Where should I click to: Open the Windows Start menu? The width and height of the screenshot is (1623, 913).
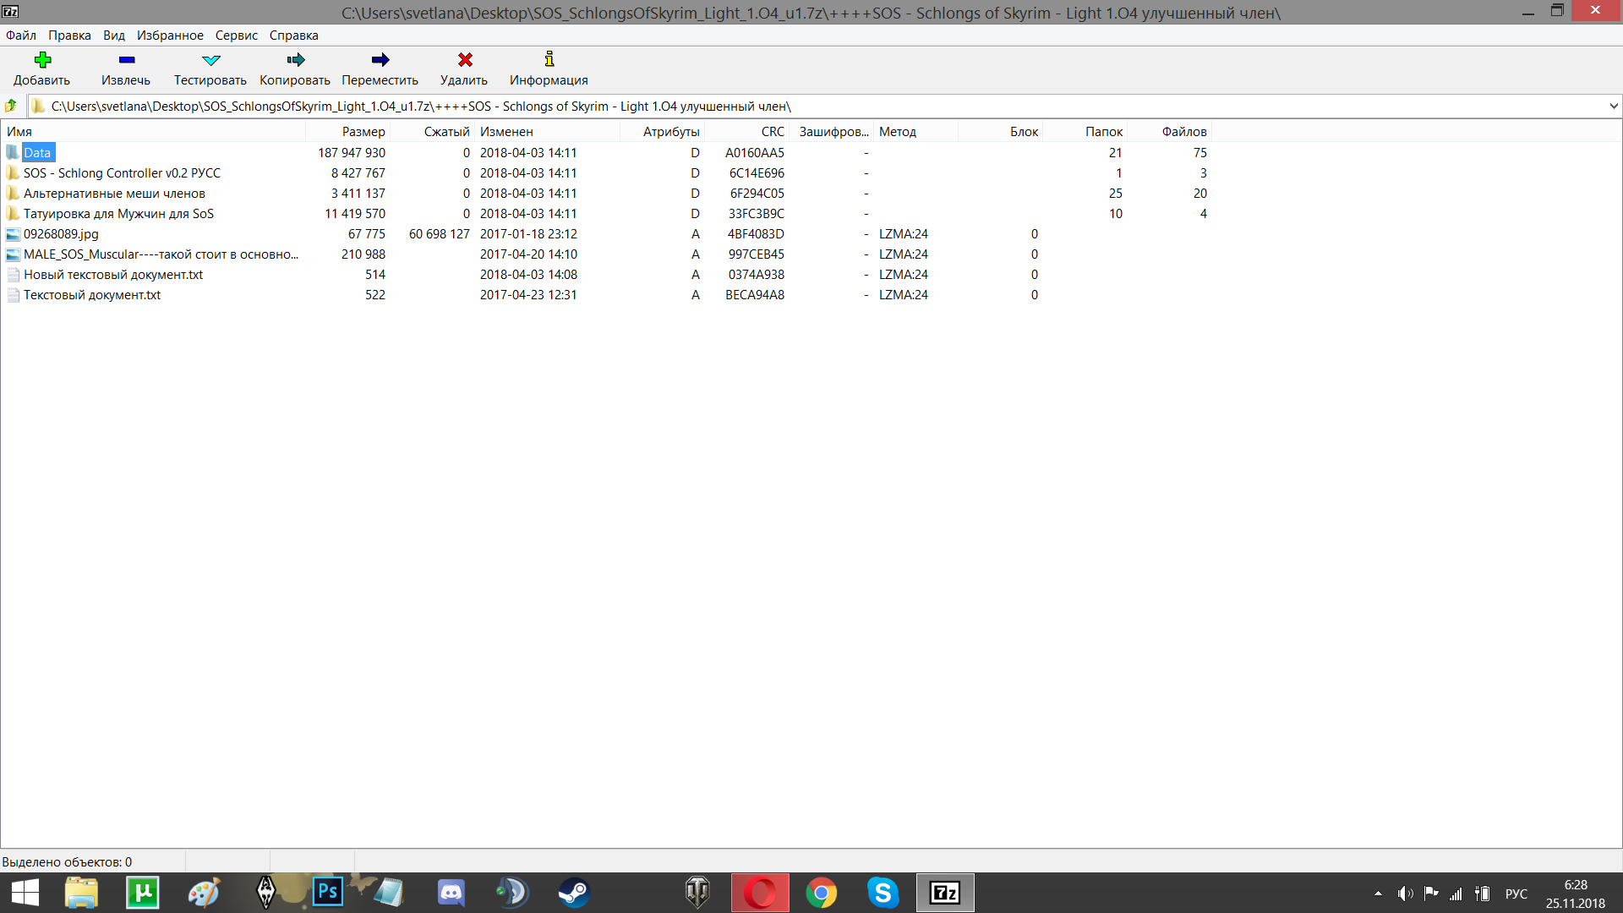coord(25,893)
